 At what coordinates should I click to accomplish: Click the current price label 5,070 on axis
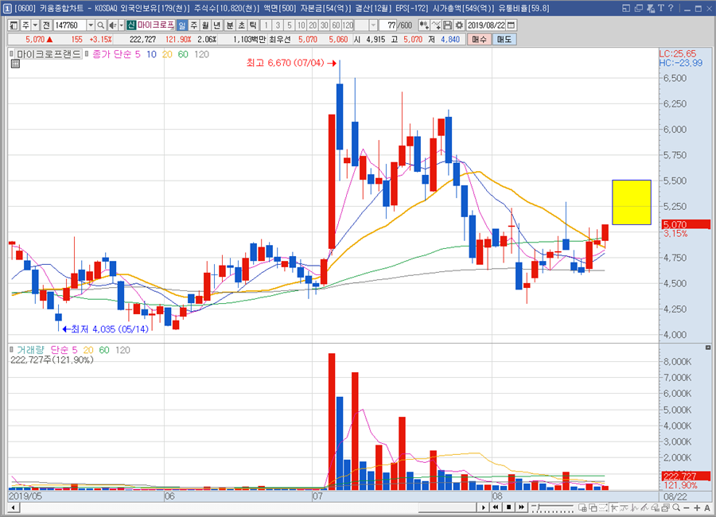tap(686, 225)
